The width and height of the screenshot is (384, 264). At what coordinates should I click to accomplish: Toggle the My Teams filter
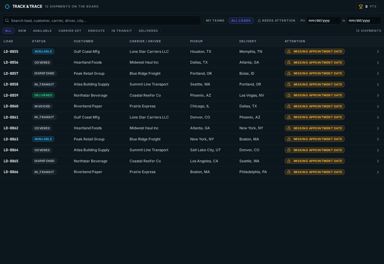point(215,21)
